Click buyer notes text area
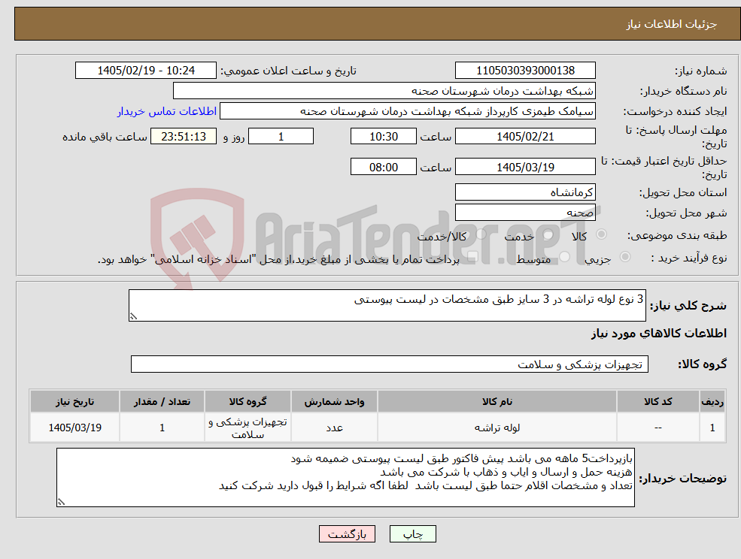Viewport: 741px width, 559px height. [x=345, y=477]
